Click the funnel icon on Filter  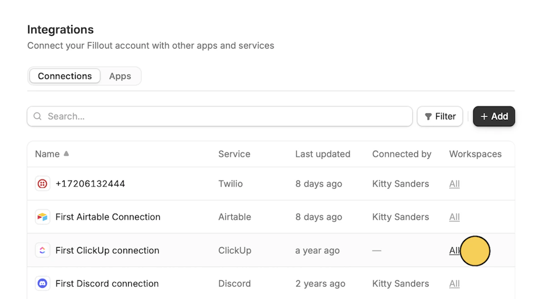428,117
